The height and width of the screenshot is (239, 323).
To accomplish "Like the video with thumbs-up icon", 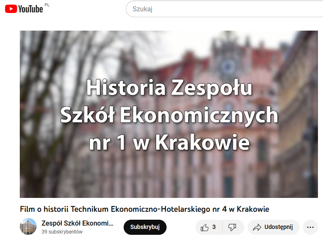I will coord(204,227).
